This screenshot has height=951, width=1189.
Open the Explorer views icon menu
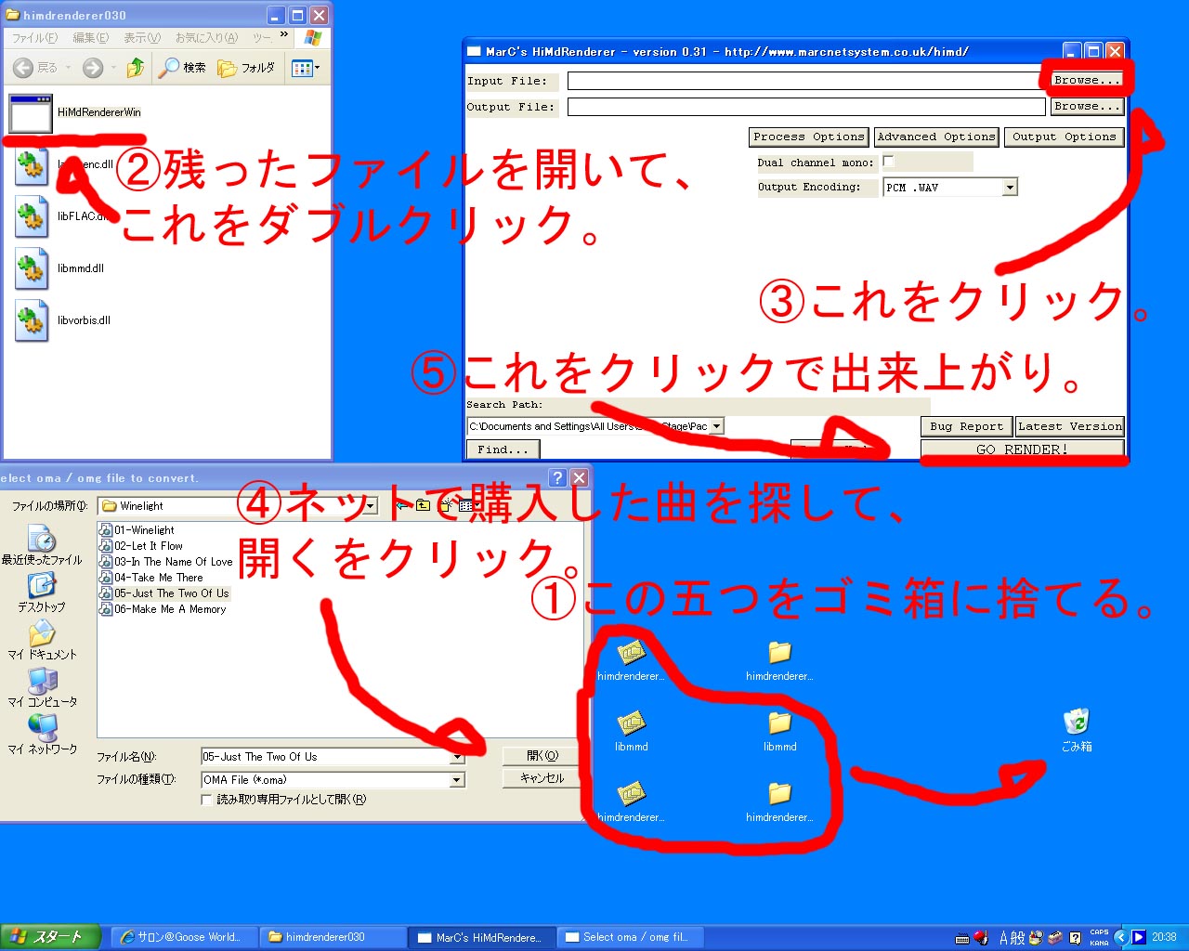tap(306, 68)
